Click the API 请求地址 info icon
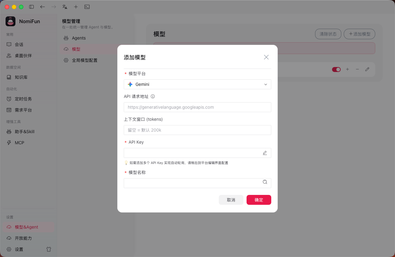The width and height of the screenshot is (395, 257). 153,96
